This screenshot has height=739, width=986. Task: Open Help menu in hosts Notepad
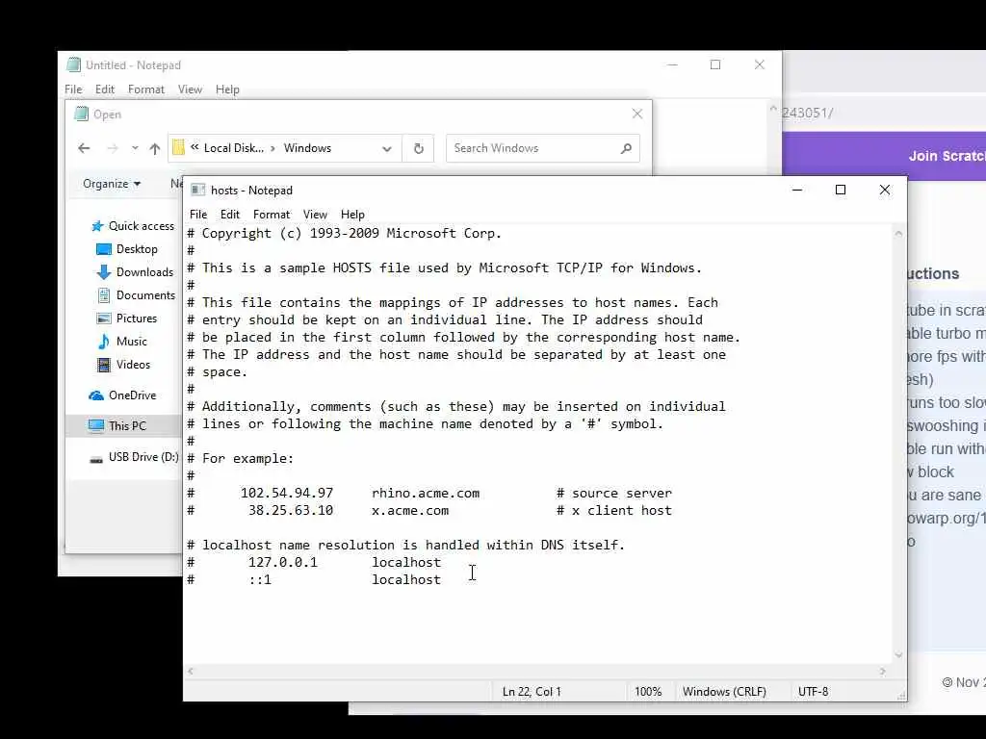(352, 215)
